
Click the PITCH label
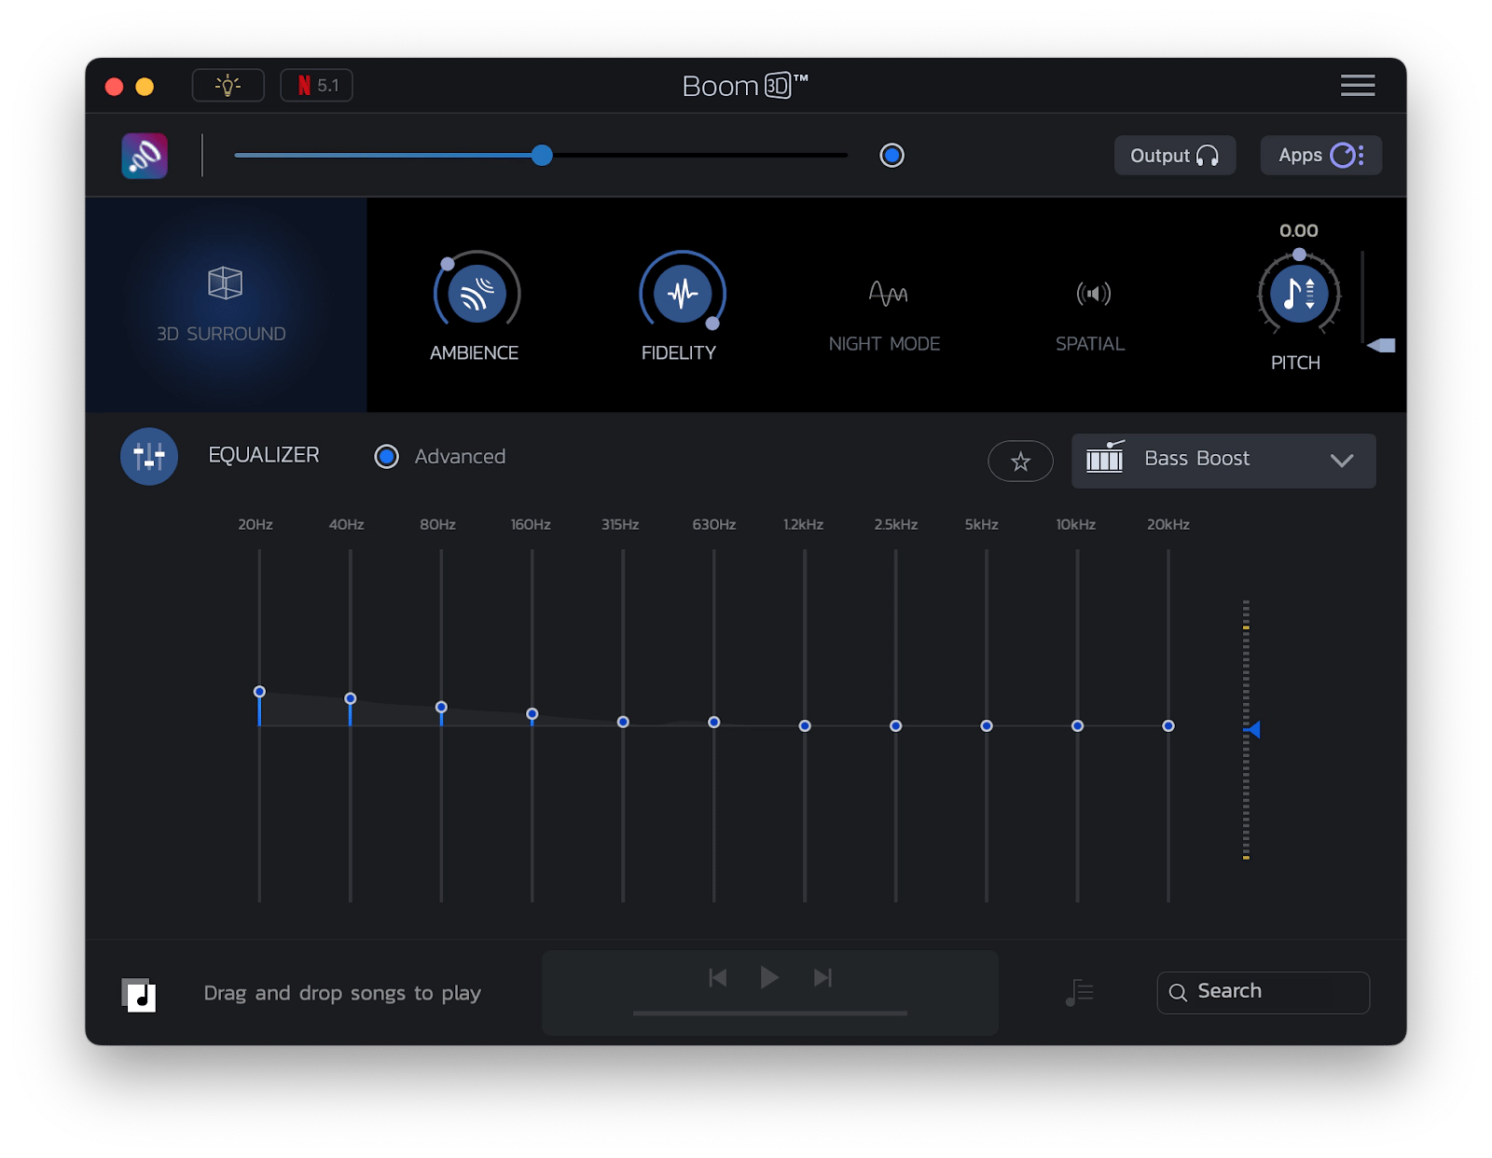pyautogui.click(x=1295, y=363)
